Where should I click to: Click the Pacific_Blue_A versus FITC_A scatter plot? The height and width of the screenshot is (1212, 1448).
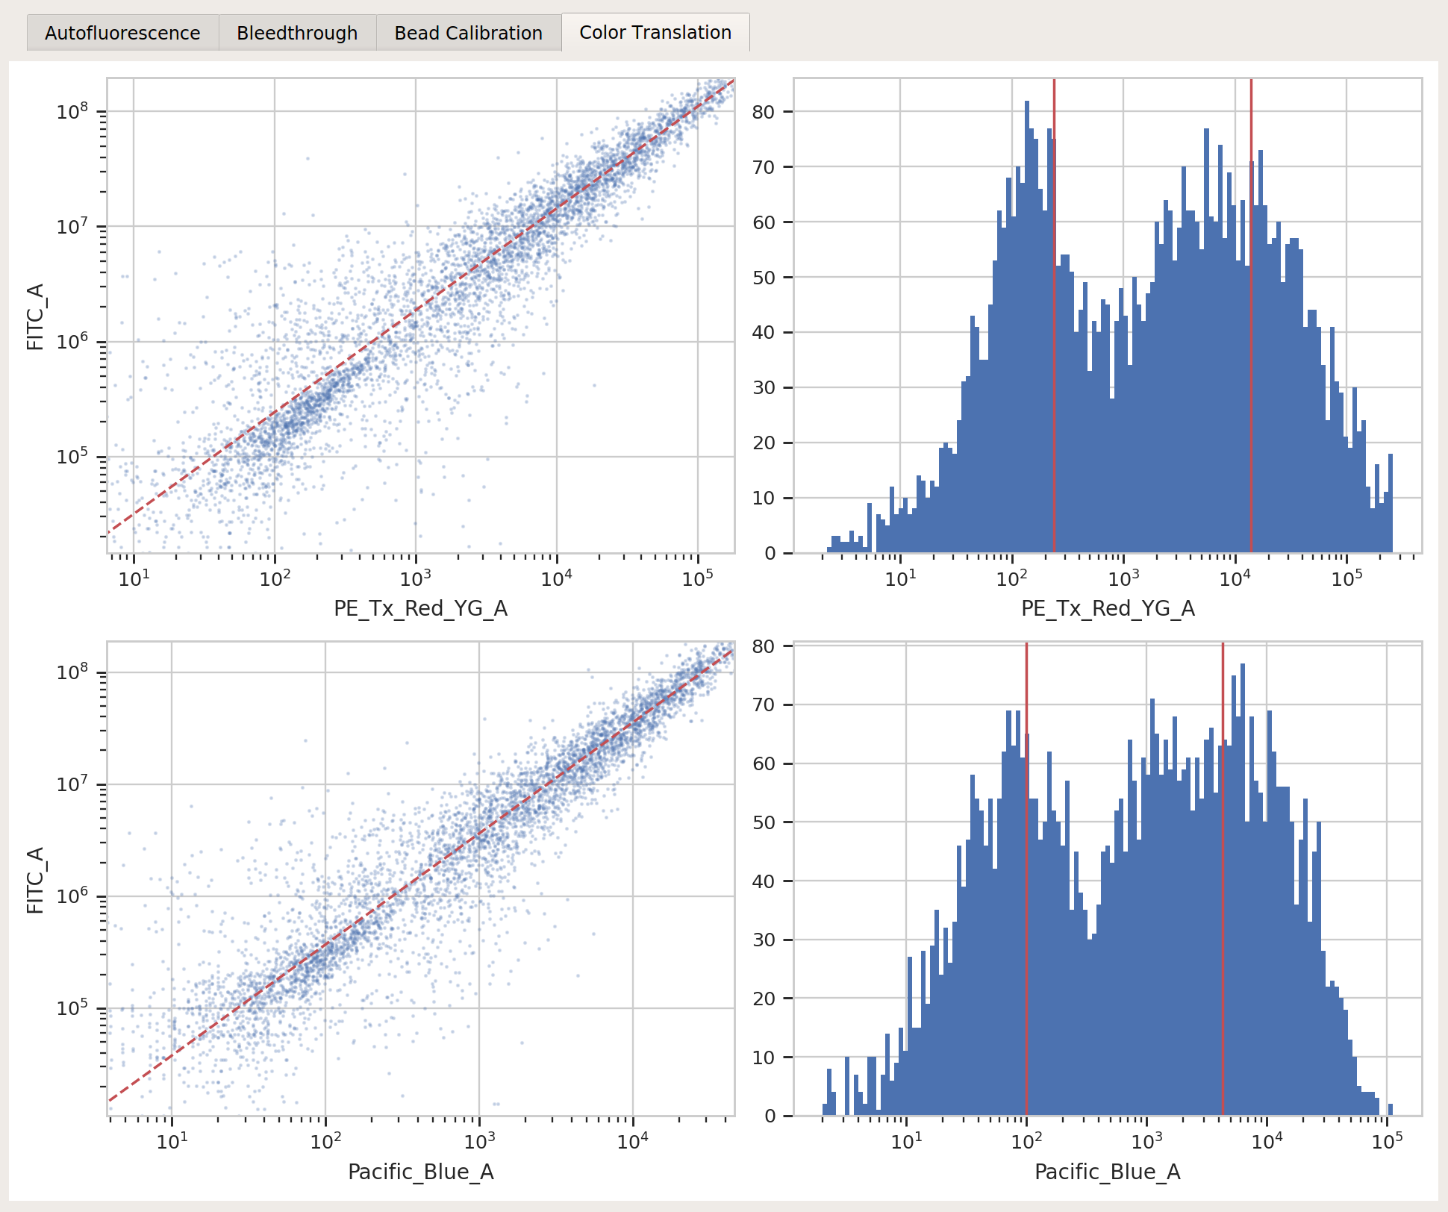point(421,878)
